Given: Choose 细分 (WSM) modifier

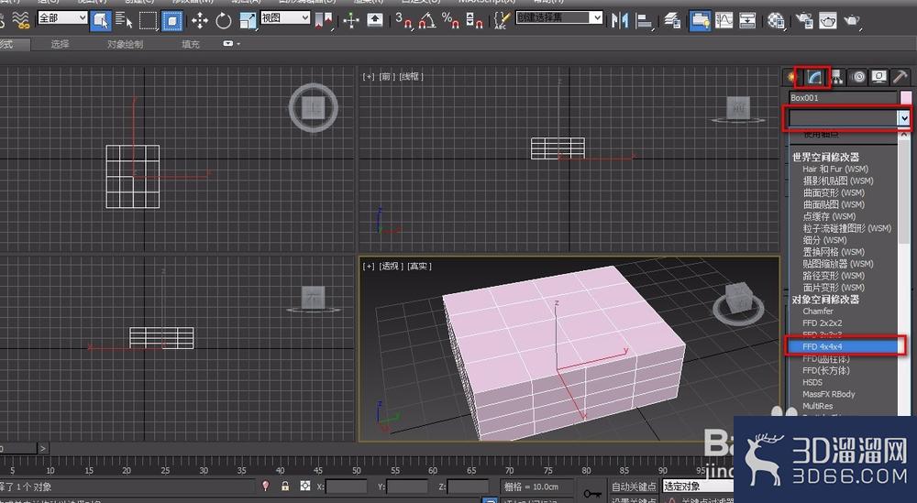Looking at the screenshot, I should [824, 240].
